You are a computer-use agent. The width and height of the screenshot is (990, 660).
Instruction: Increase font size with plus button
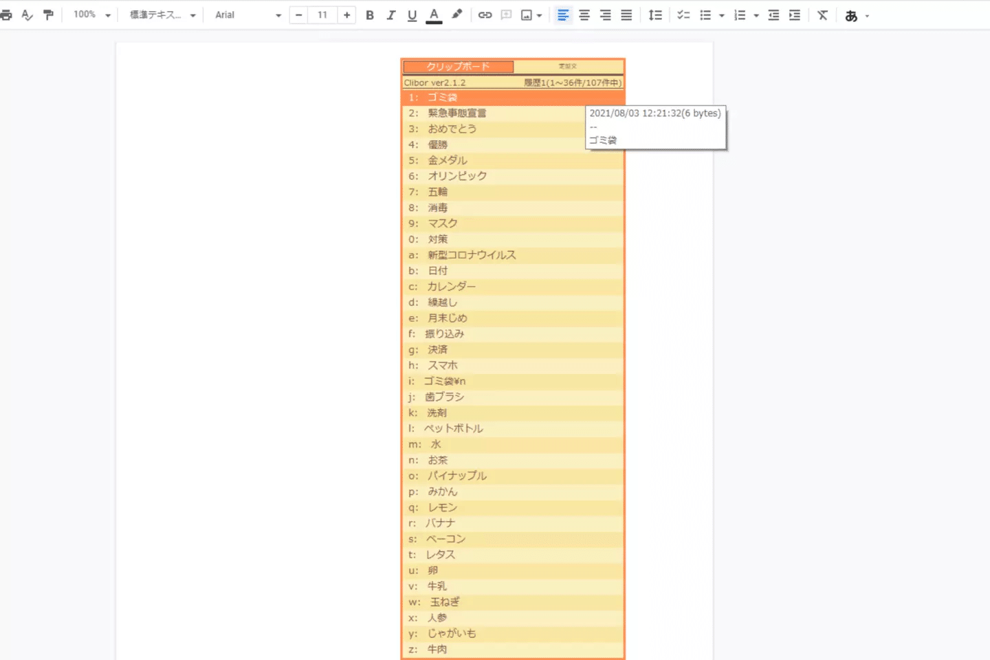tap(346, 15)
